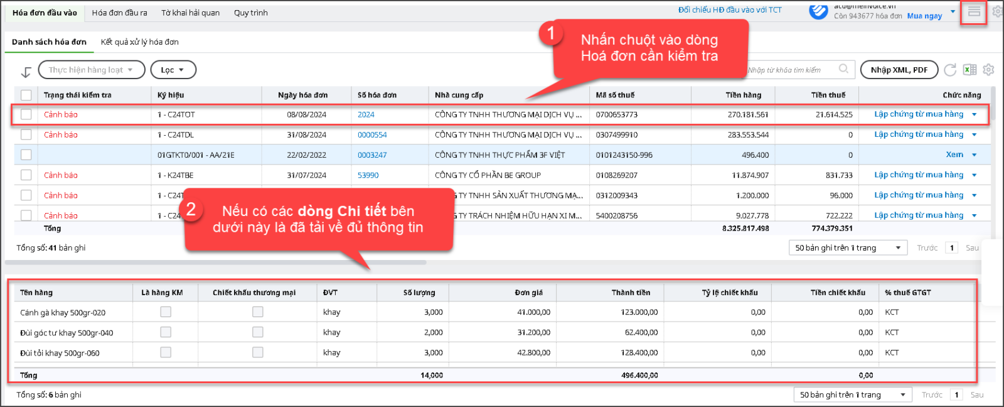This screenshot has height=407, width=1004.
Task: Click the refresh invoice list icon
Action: 950,70
